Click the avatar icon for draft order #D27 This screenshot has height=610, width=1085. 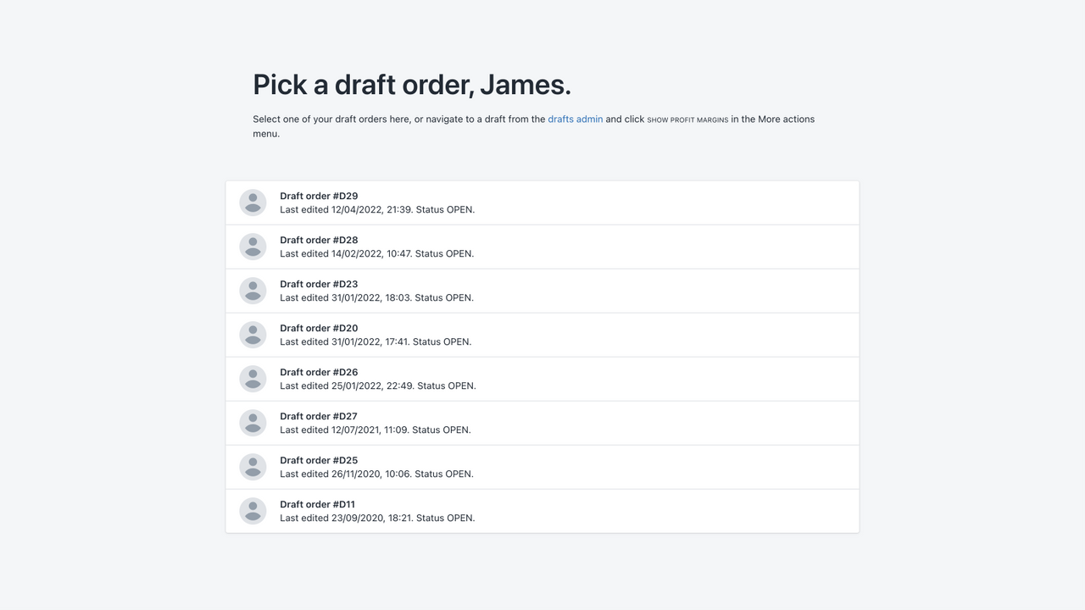(x=253, y=423)
